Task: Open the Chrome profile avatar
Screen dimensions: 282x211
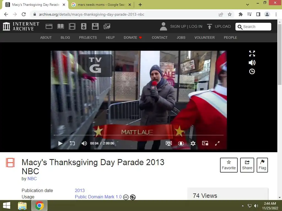Action: tap(267, 14)
